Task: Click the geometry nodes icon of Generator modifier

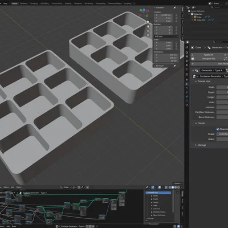Action: (x=197, y=71)
